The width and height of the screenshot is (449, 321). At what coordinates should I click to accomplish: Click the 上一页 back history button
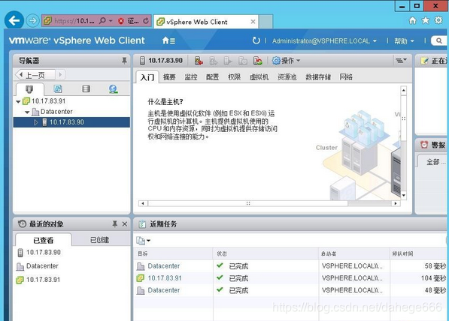35,75
